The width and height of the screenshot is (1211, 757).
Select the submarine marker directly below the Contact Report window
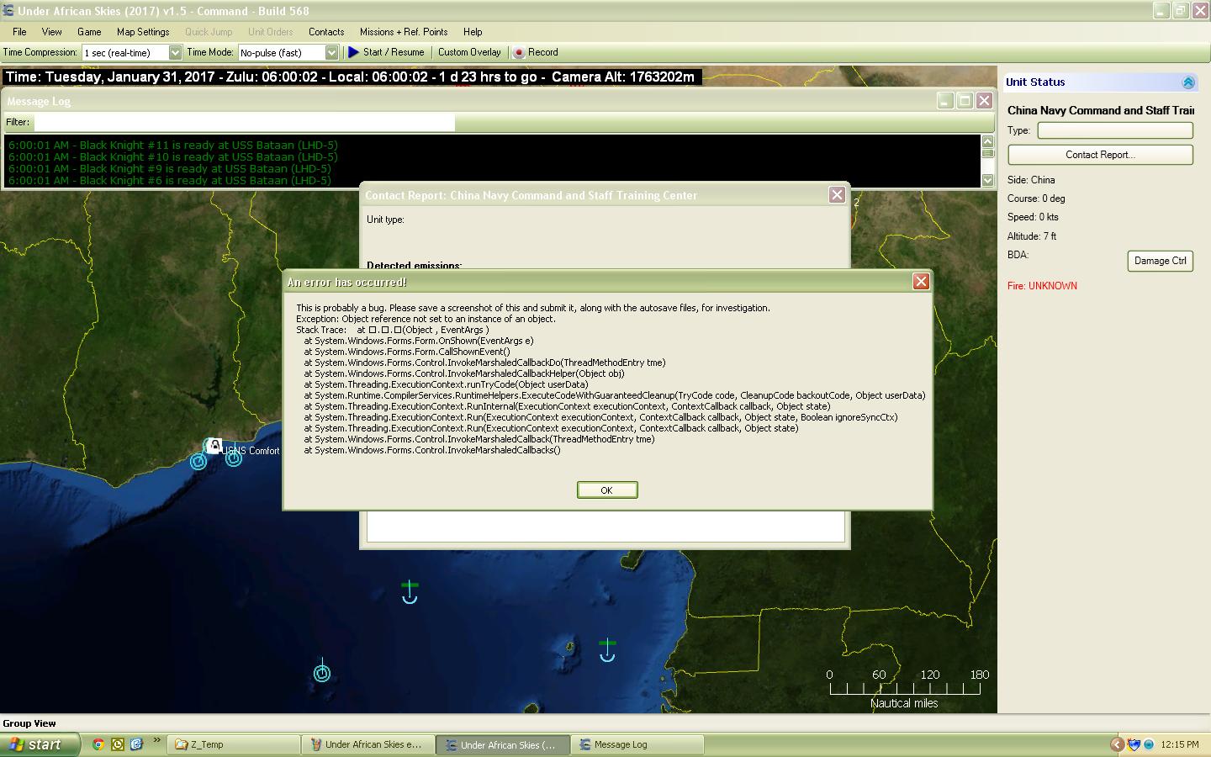[x=410, y=591]
